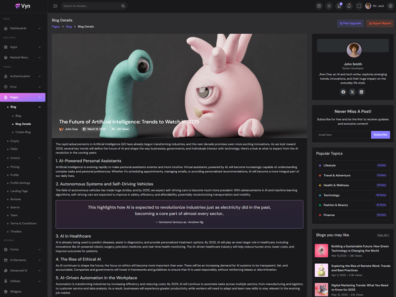This screenshot has width=396, height=297.
Task: Expand the Authentication menu section
Action: click(x=23, y=76)
